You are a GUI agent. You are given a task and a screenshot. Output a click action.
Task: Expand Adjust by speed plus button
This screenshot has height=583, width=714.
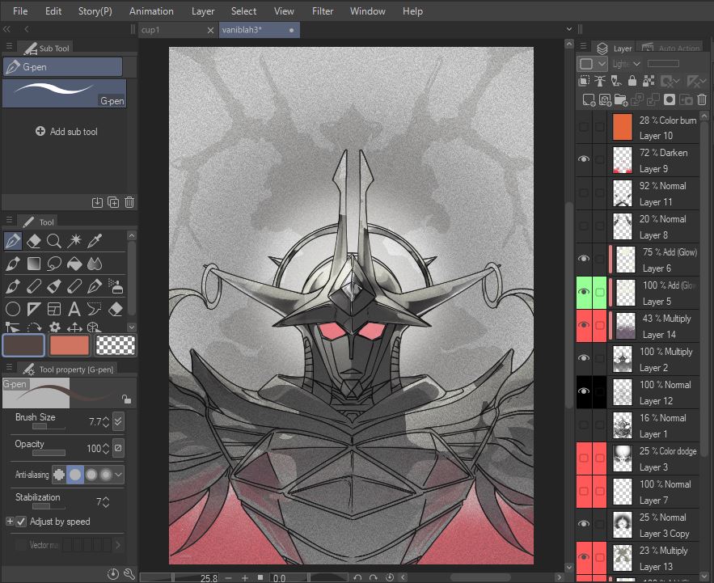point(10,522)
